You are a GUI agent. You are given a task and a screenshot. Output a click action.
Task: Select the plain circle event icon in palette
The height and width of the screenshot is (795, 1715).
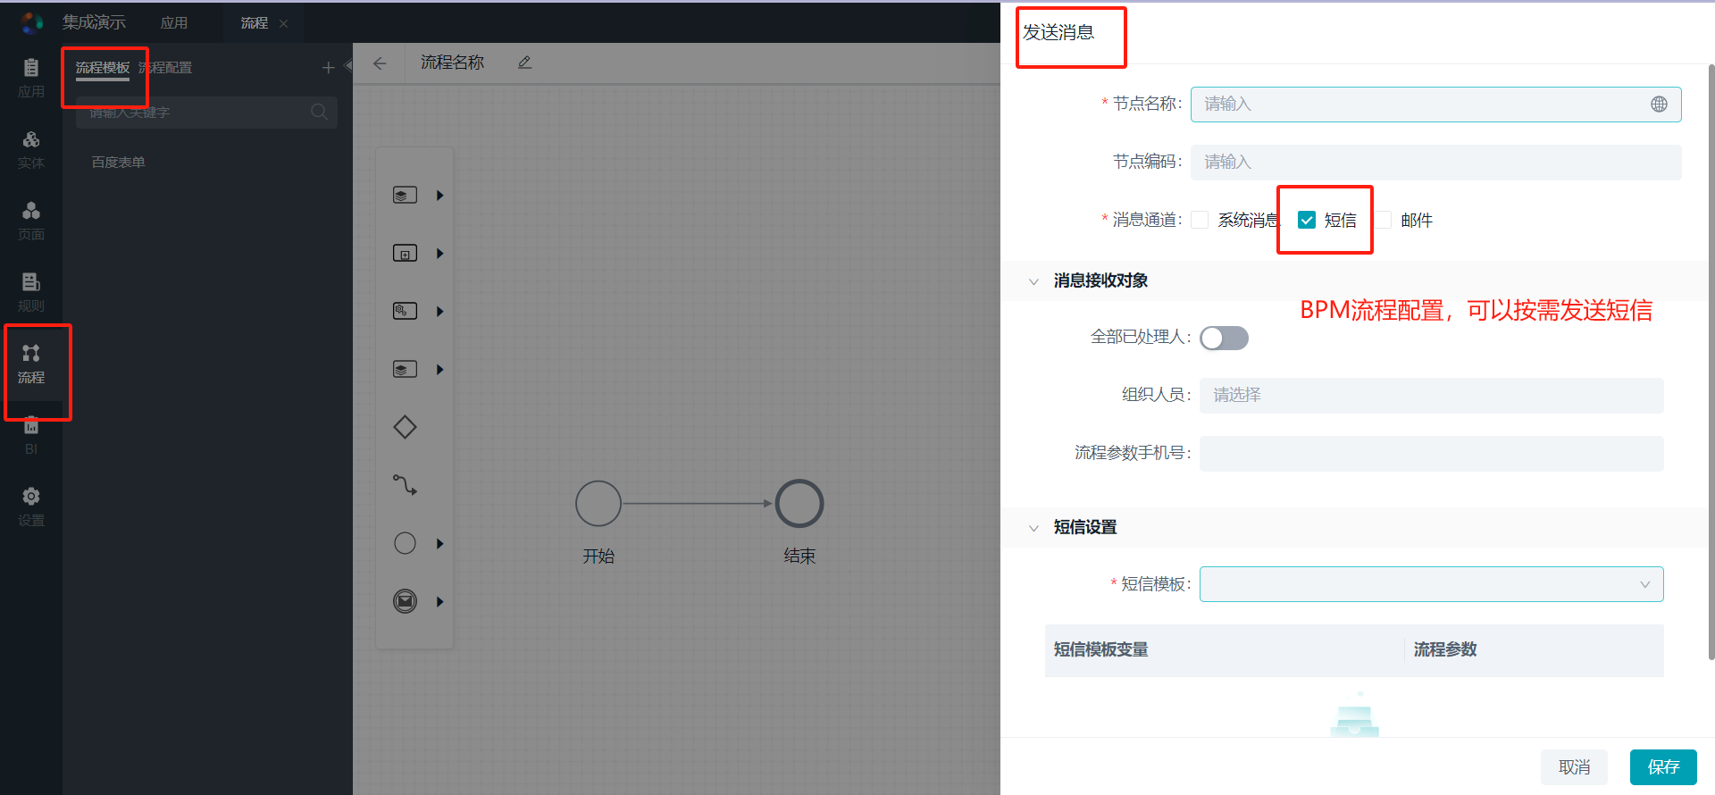click(405, 543)
